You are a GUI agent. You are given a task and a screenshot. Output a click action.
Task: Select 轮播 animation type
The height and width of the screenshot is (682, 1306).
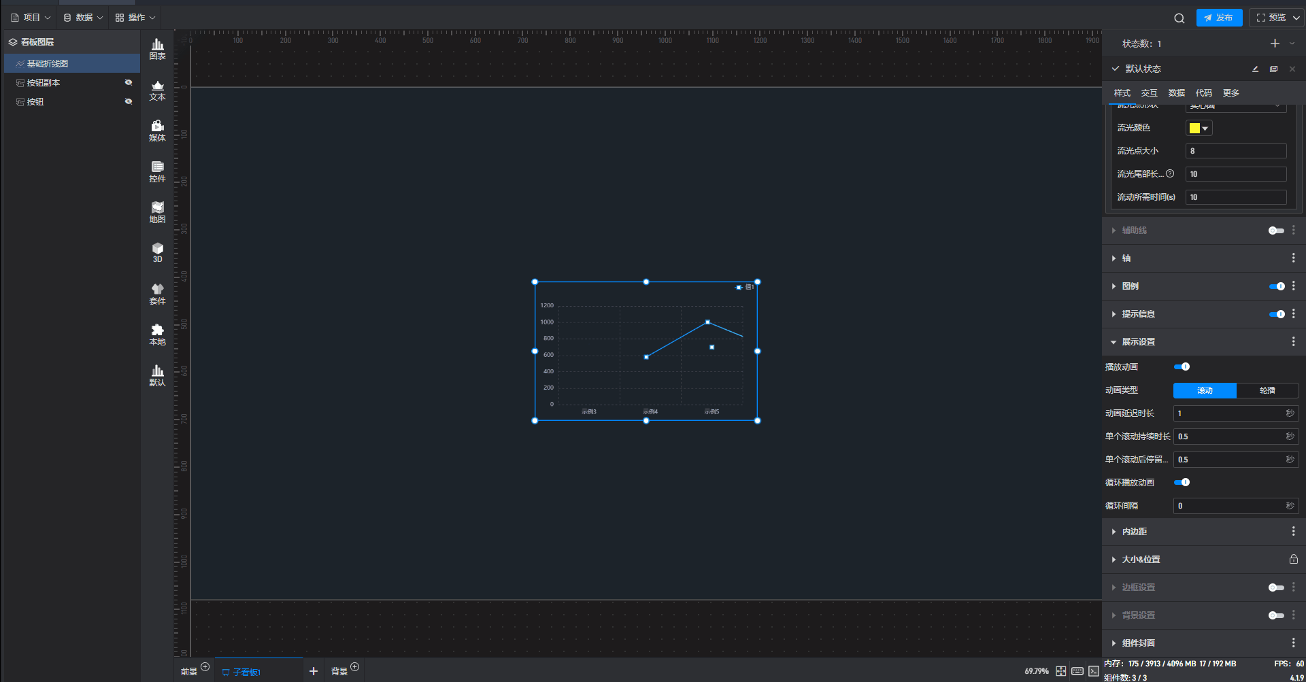[1267, 390]
